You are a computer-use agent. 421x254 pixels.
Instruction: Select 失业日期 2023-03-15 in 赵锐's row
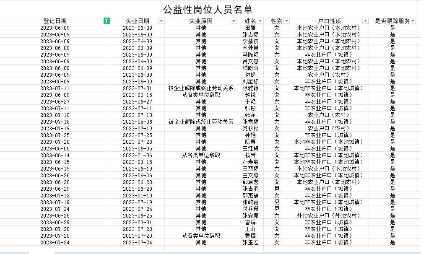138,95
